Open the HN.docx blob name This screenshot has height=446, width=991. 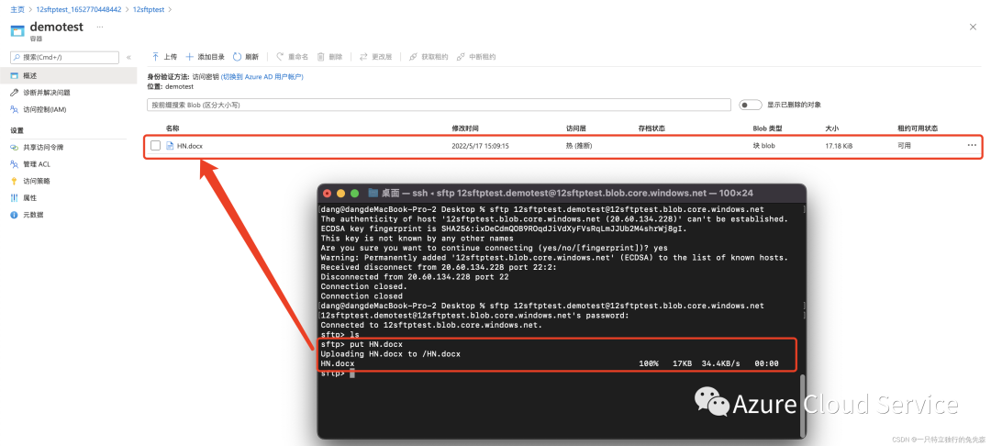[190, 146]
